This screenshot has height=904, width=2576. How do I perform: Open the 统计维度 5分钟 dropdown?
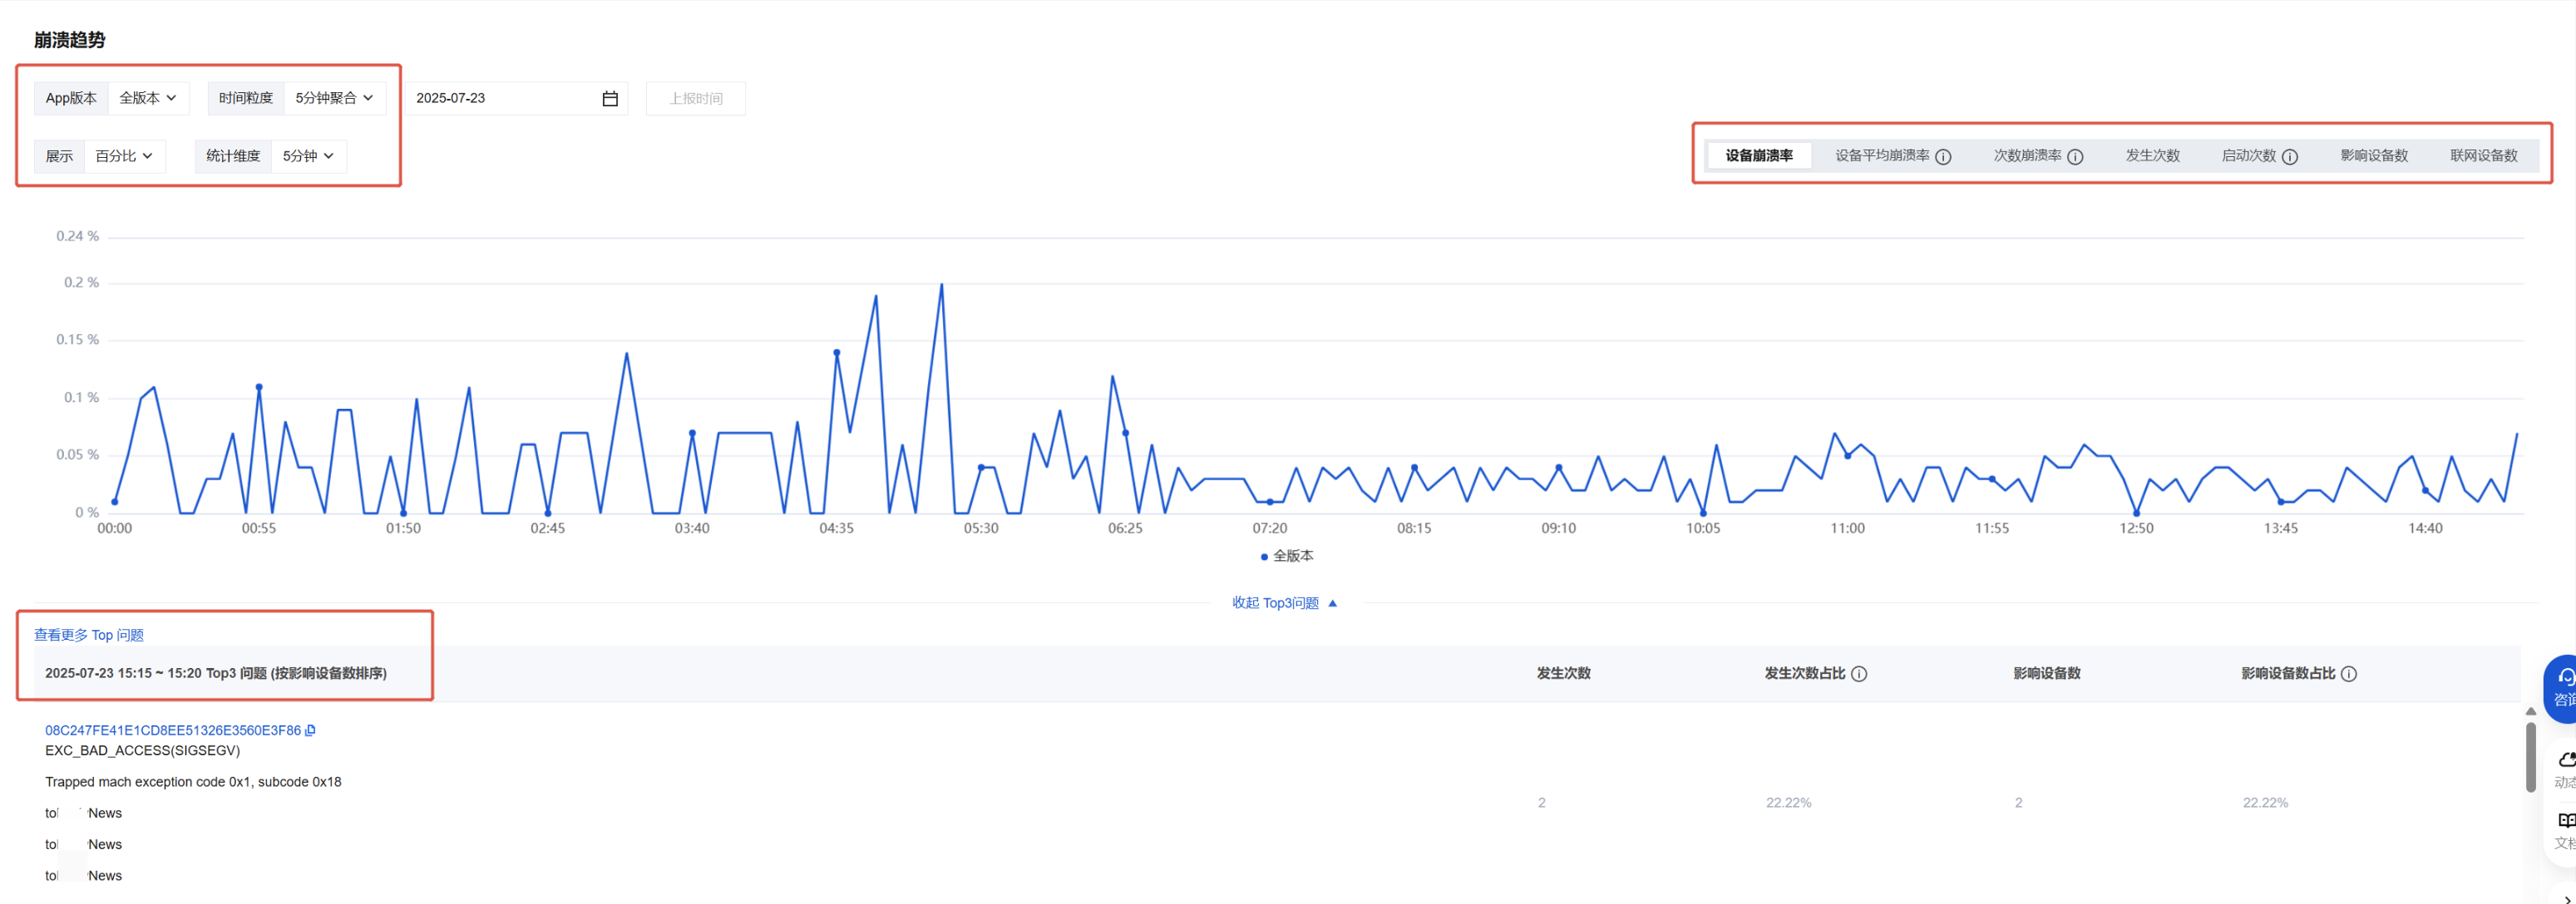point(308,156)
